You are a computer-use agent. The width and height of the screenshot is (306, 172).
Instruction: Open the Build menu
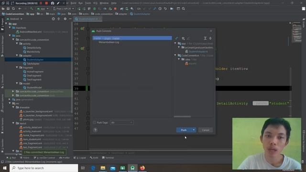tap(73, 3)
